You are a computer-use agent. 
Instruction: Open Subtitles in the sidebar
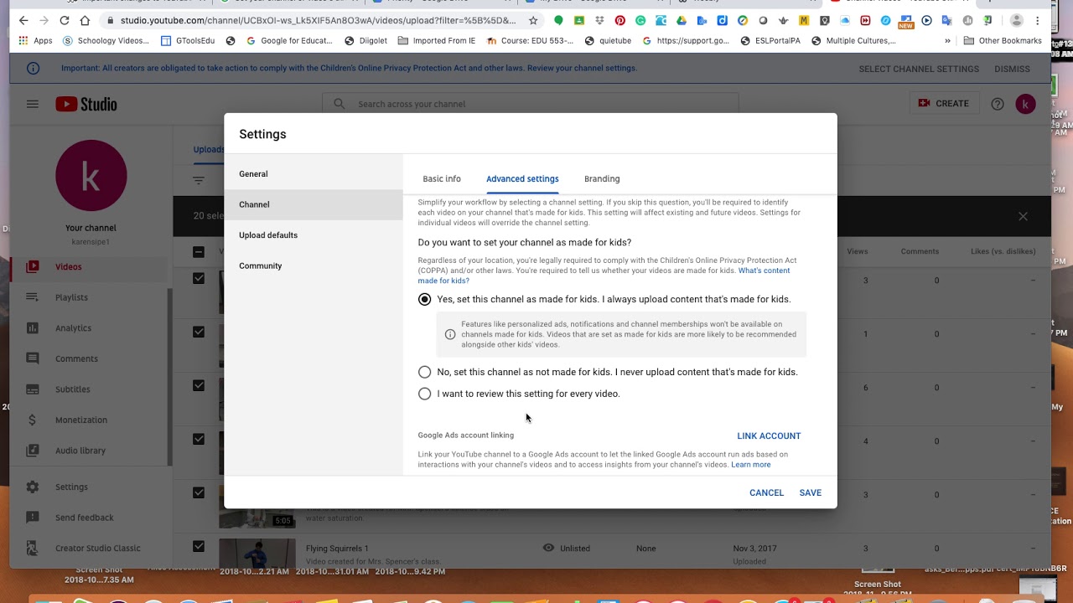72,389
